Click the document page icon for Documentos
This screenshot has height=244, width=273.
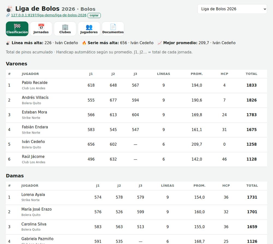coord(113,27)
